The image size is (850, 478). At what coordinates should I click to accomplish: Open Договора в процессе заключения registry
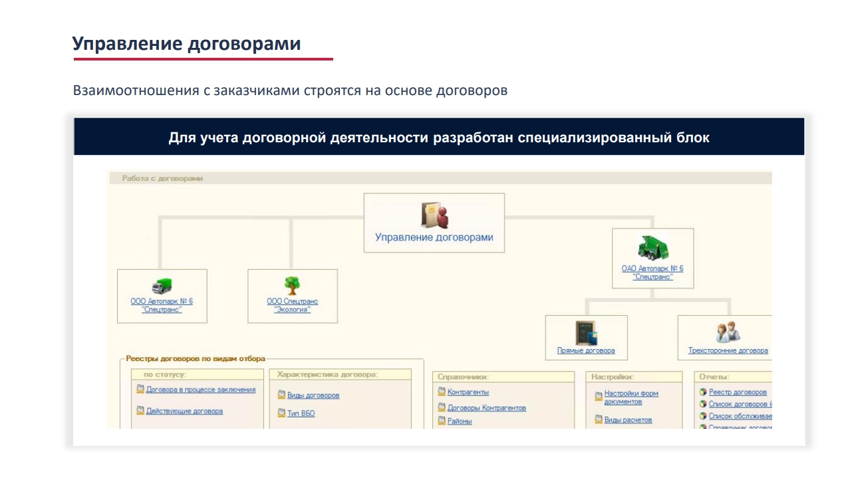tap(200, 390)
